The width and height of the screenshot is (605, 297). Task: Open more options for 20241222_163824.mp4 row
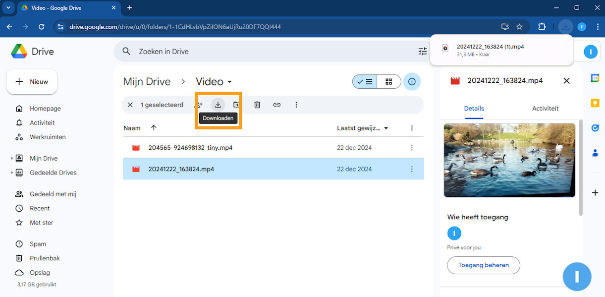tap(412, 169)
